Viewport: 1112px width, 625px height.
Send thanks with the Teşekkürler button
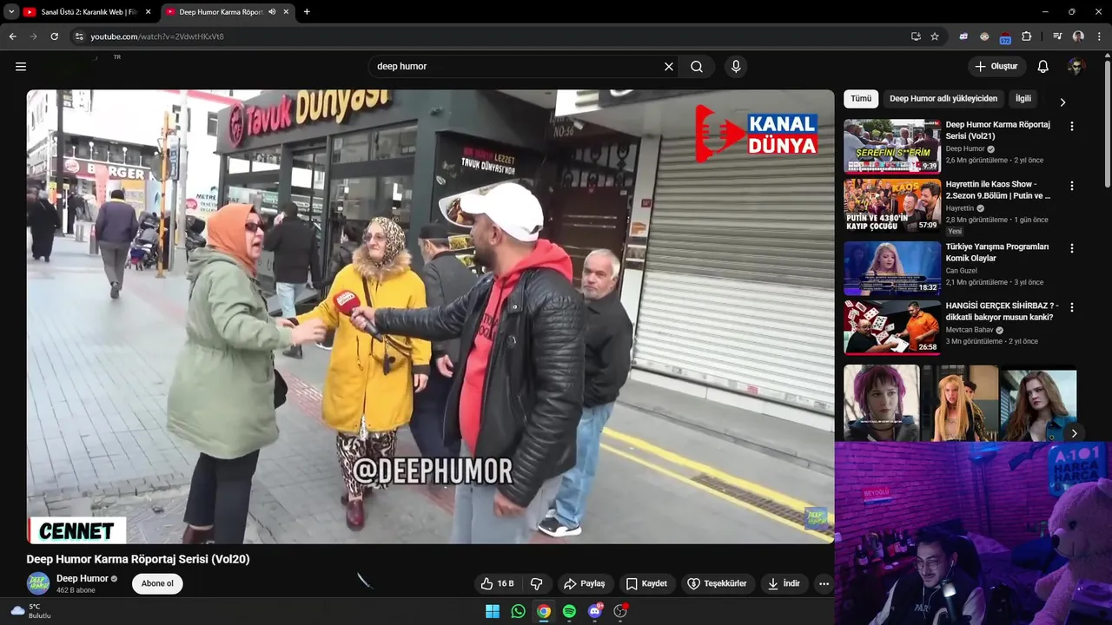pyautogui.click(x=717, y=583)
